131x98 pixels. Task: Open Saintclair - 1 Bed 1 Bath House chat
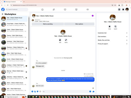(14, 42)
